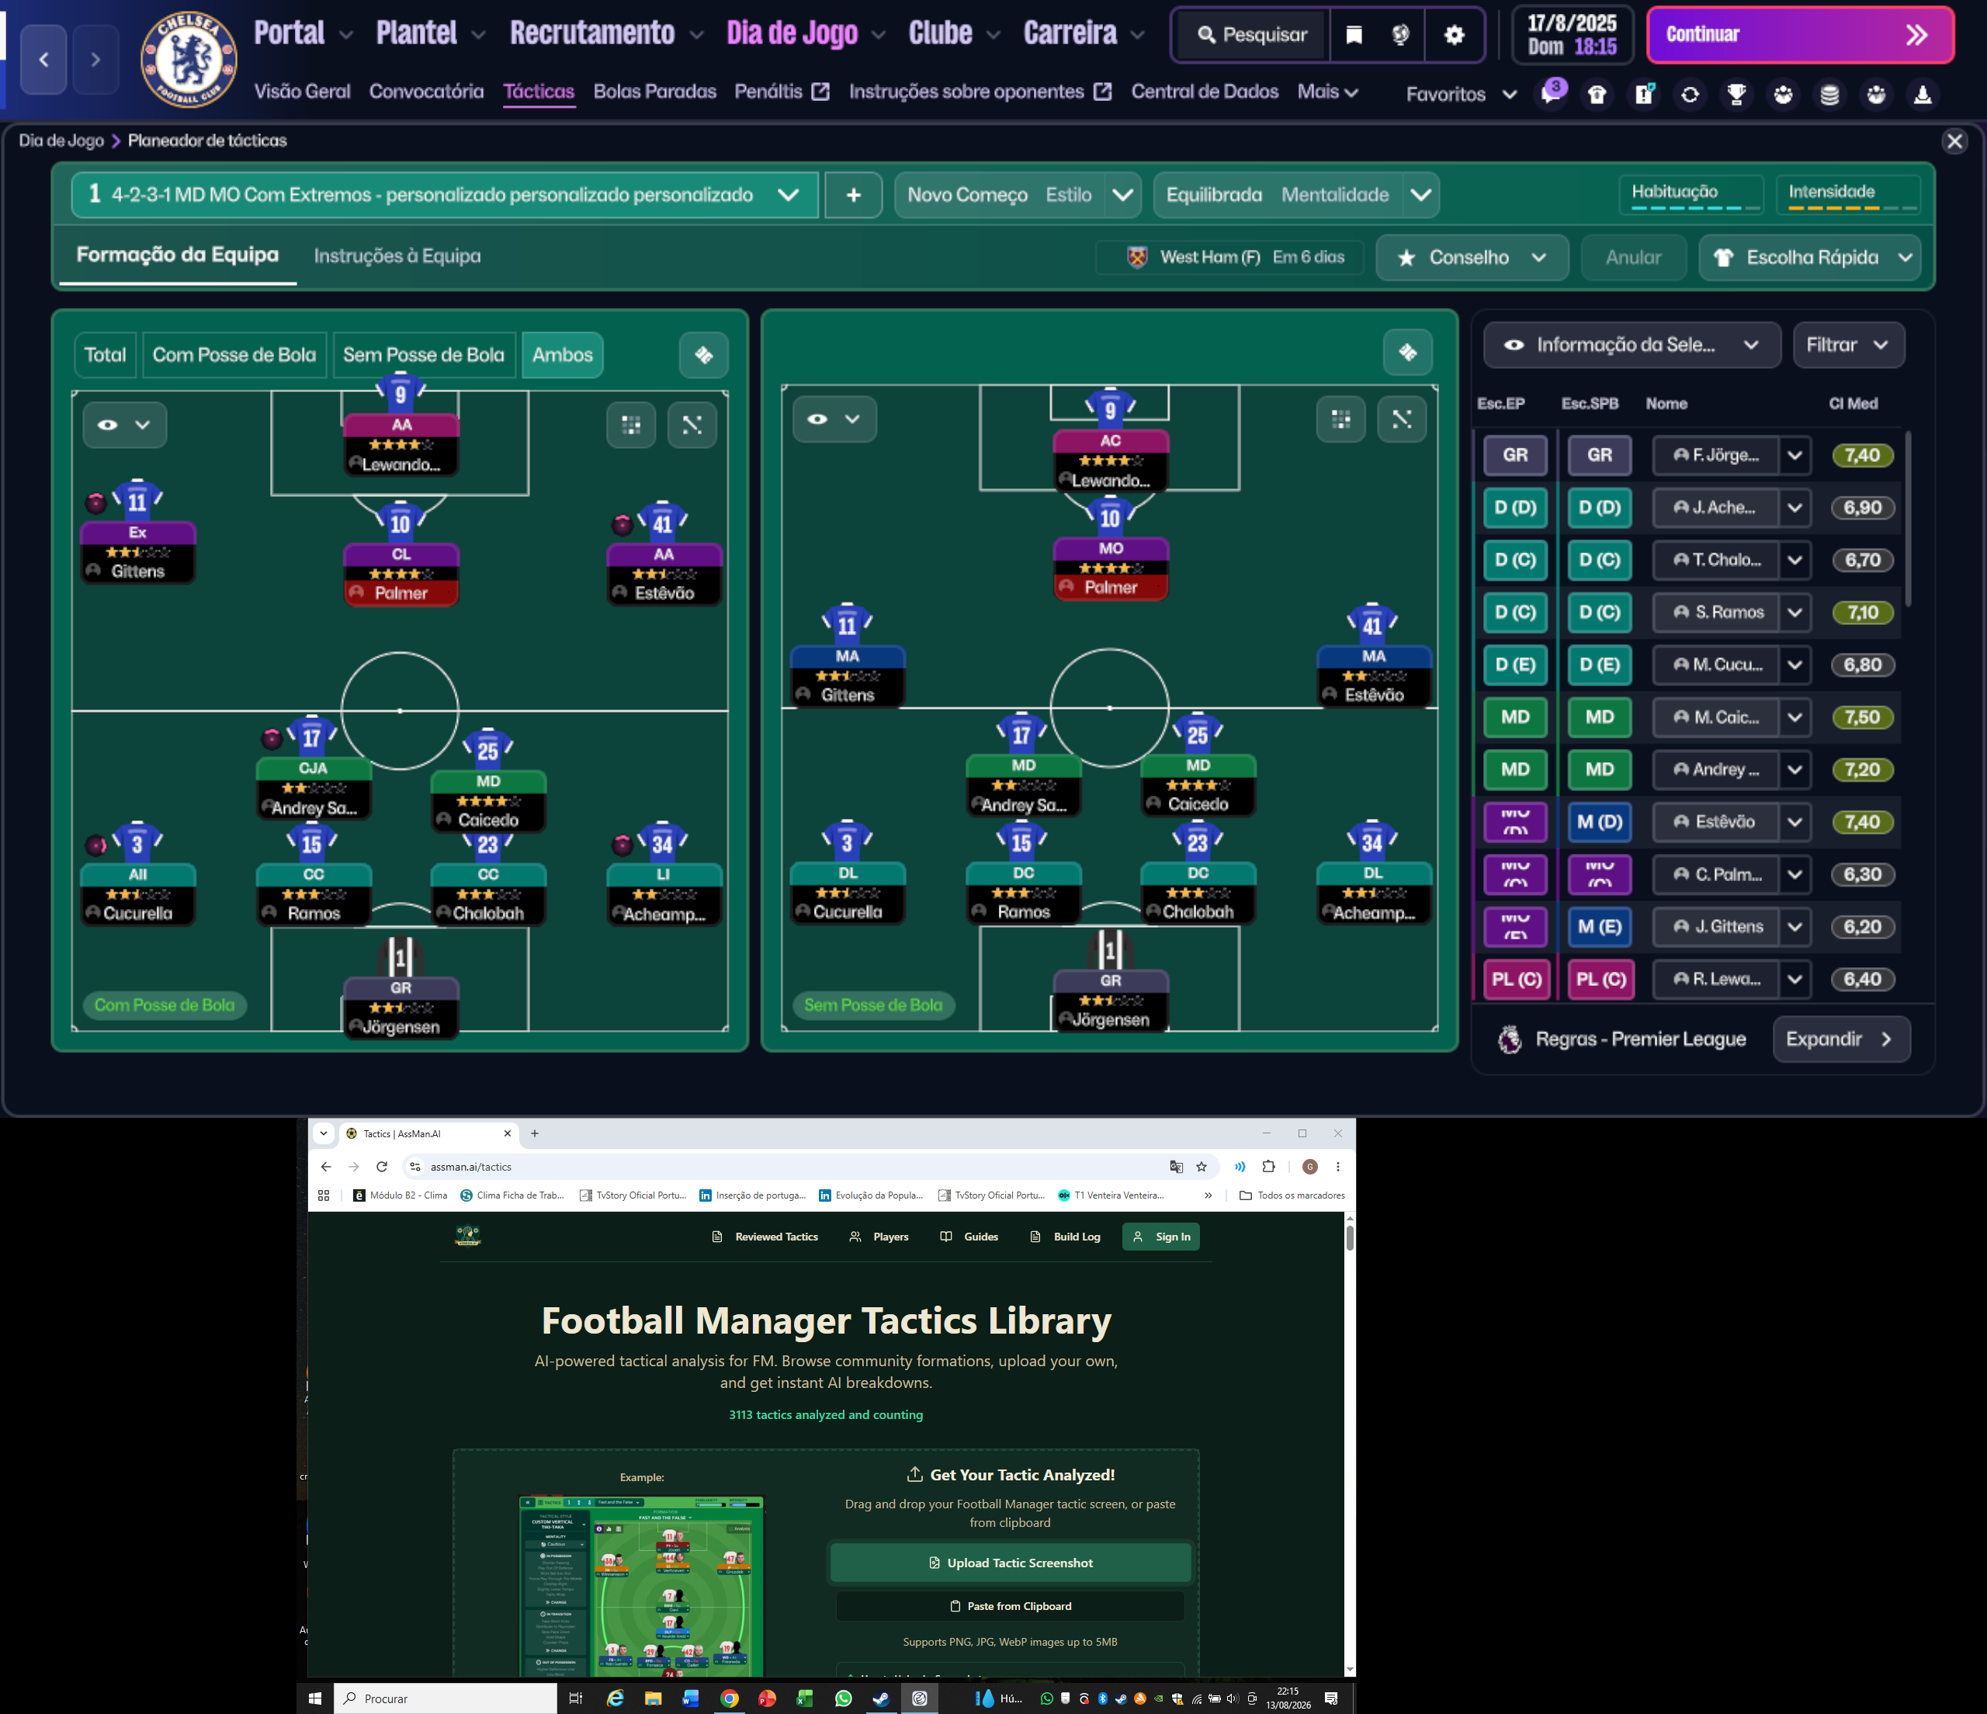The width and height of the screenshot is (1987, 1714).
Task: Open the Plantel menu
Action: coord(430,33)
